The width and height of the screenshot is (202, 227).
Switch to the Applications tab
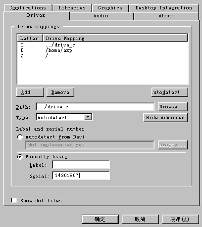tap(28, 8)
